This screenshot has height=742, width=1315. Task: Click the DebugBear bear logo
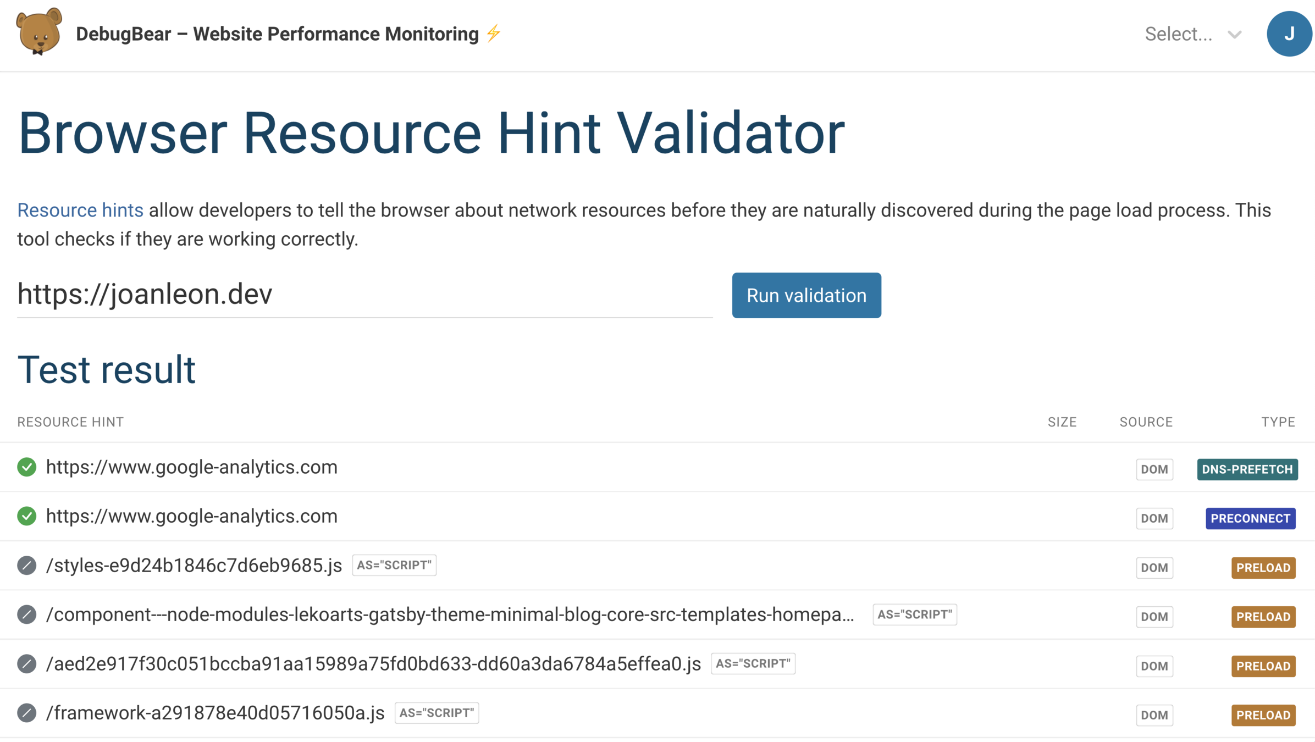click(38, 32)
